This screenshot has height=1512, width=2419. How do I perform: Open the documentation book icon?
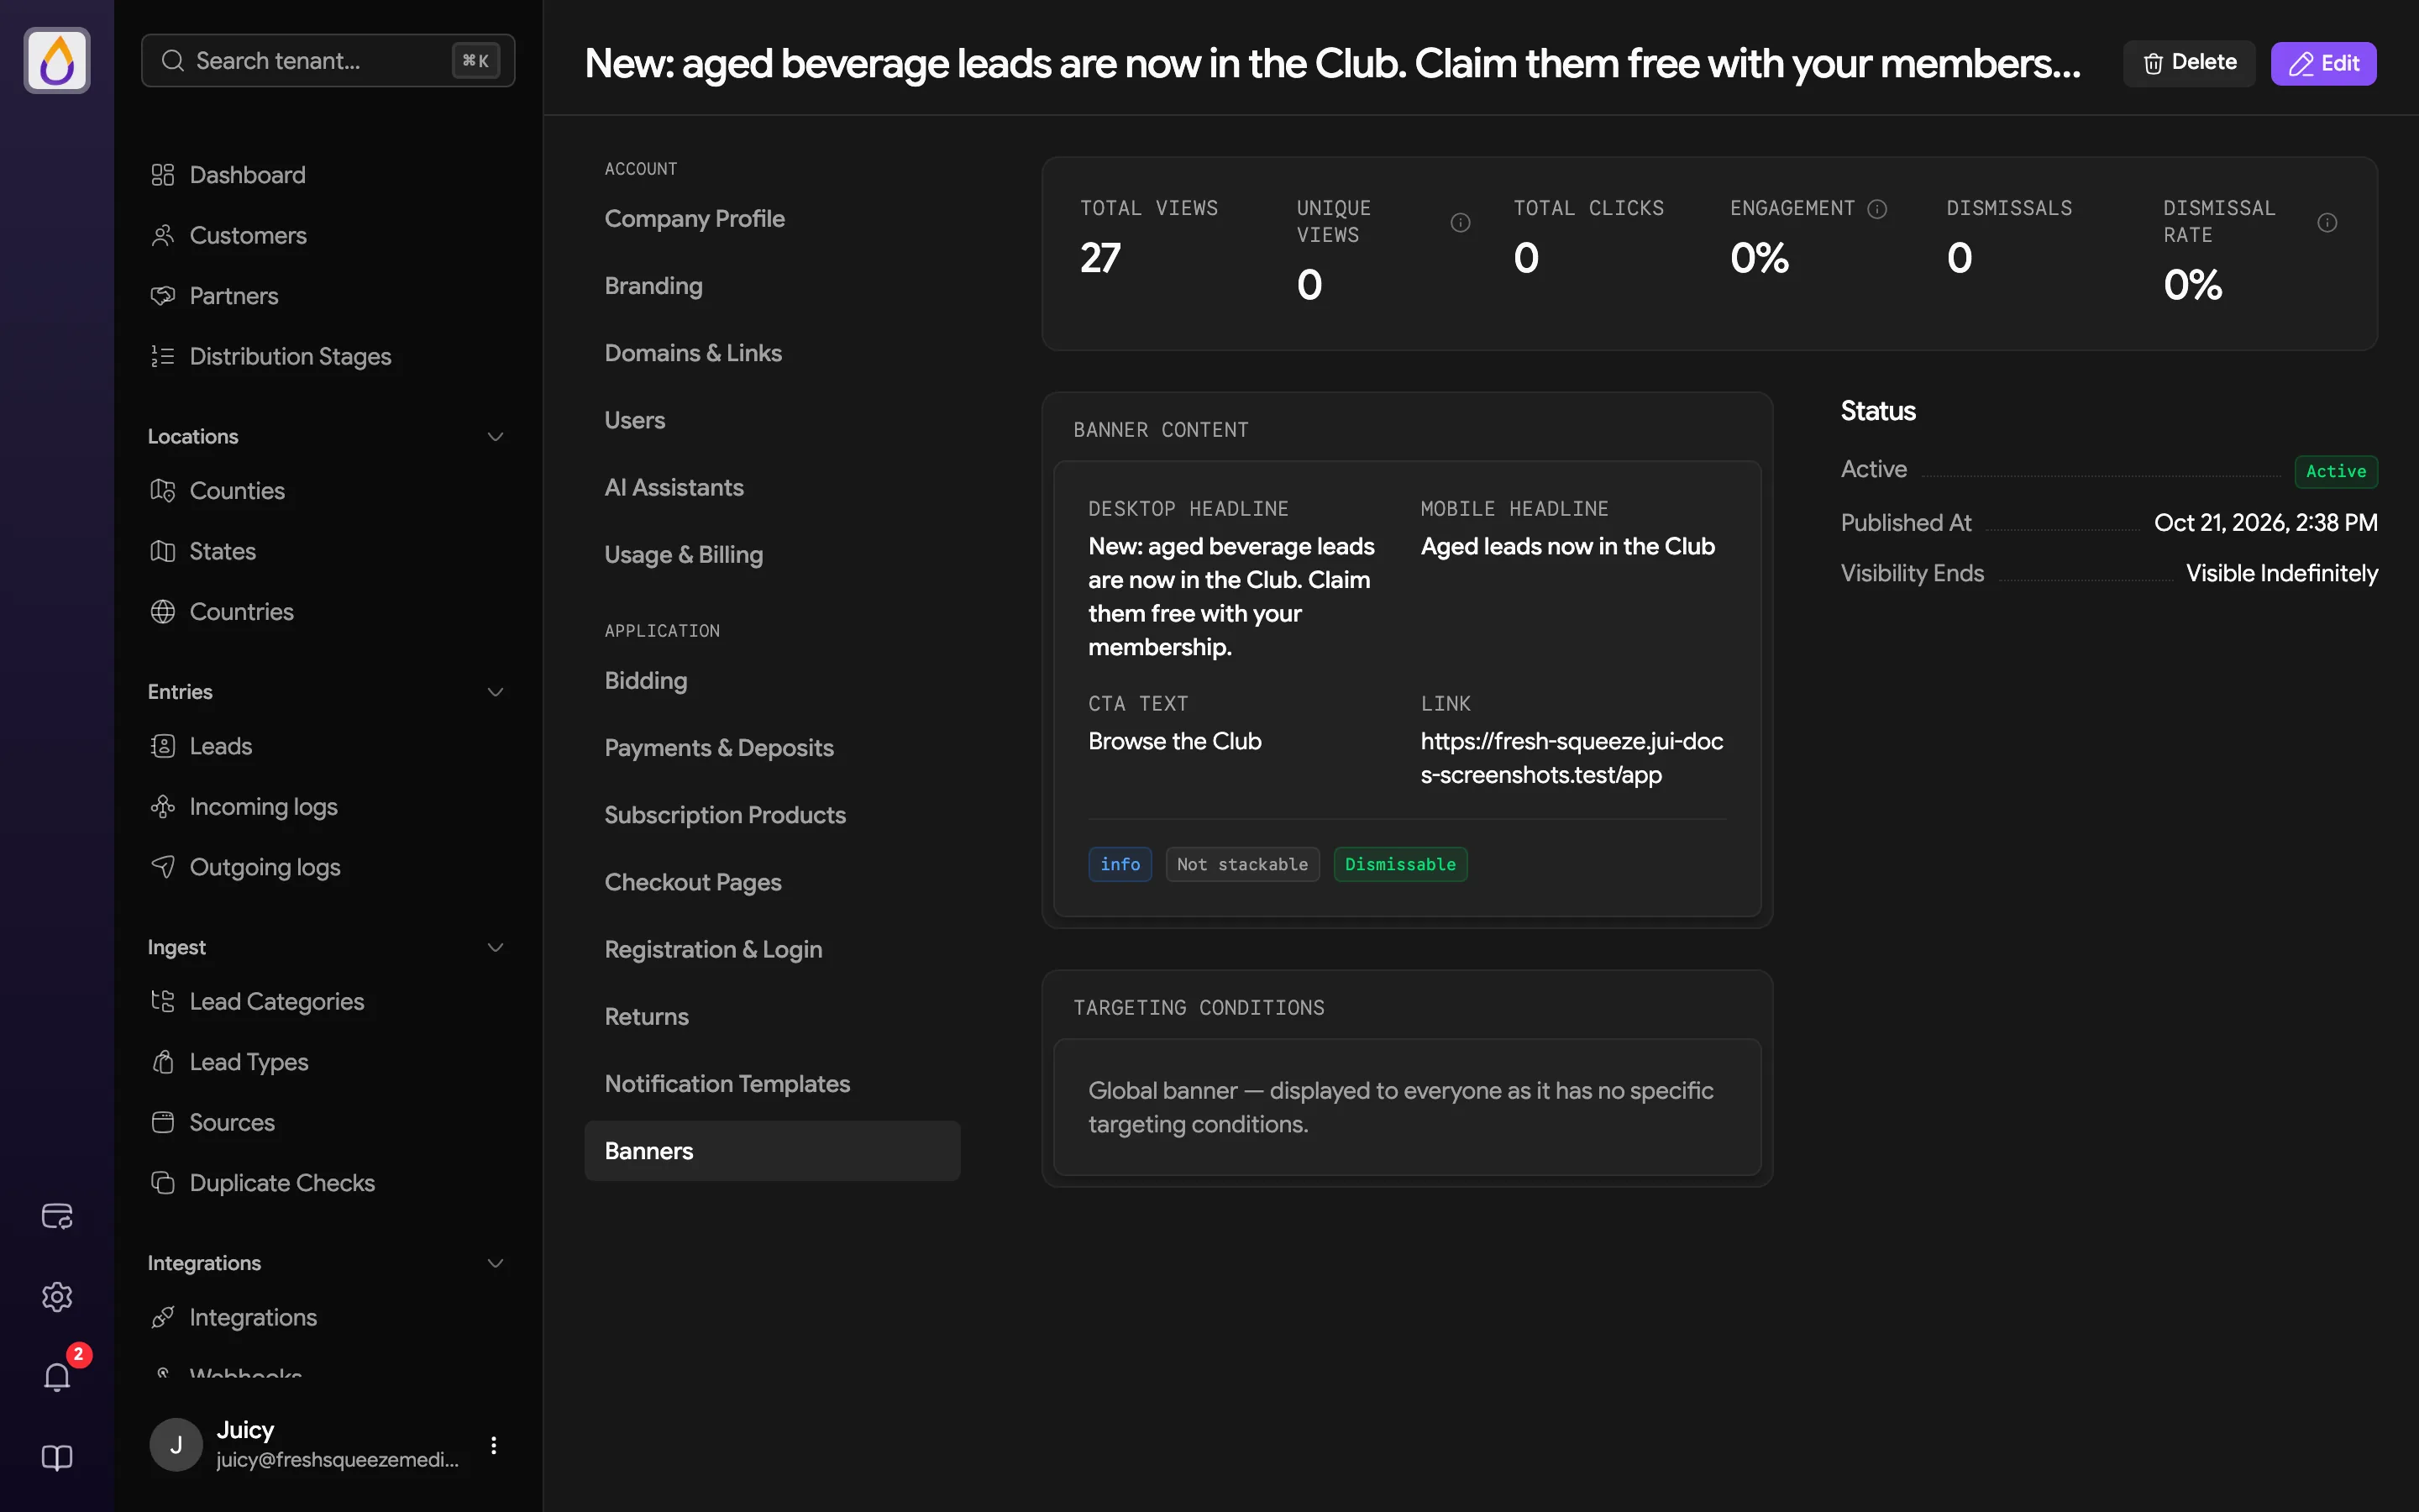[x=57, y=1458]
